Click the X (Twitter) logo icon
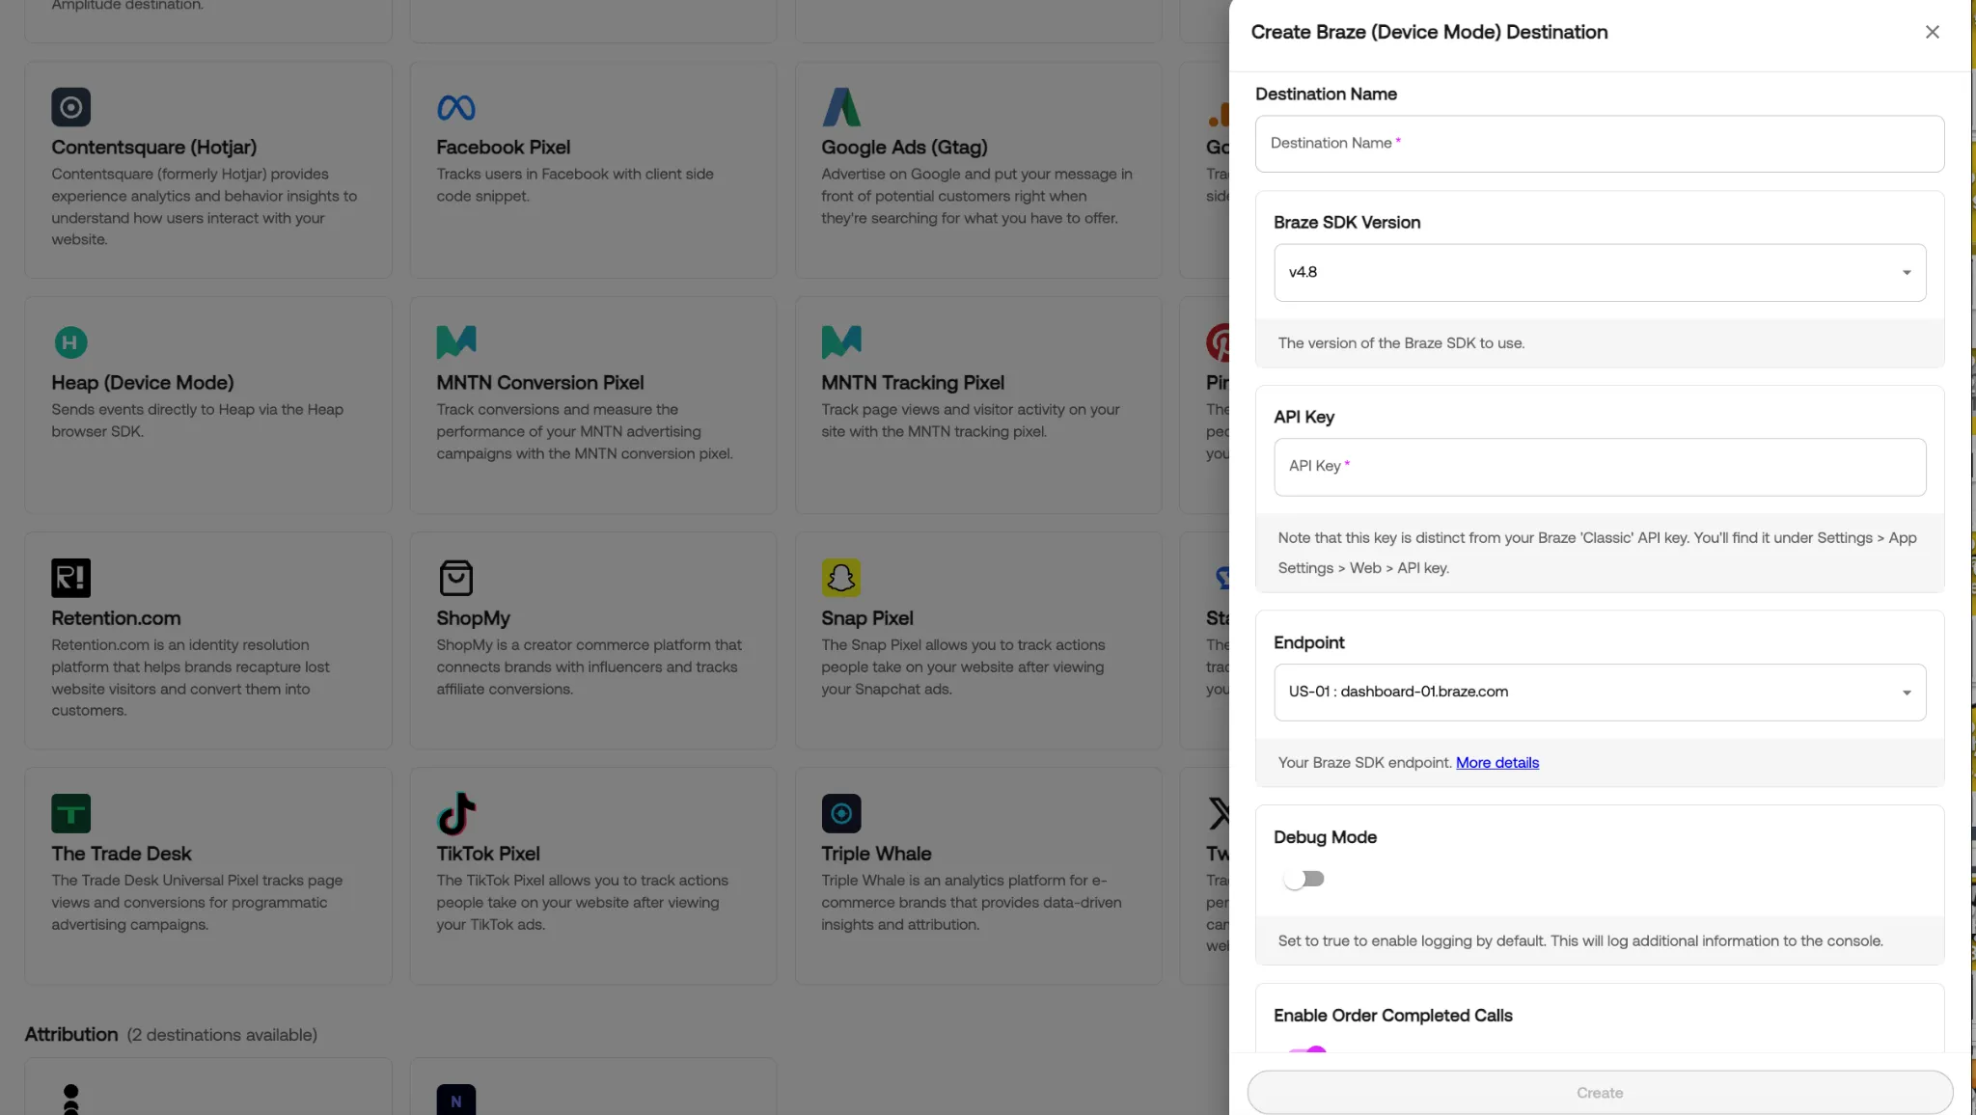The width and height of the screenshot is (1976, 1115). 1220,813
